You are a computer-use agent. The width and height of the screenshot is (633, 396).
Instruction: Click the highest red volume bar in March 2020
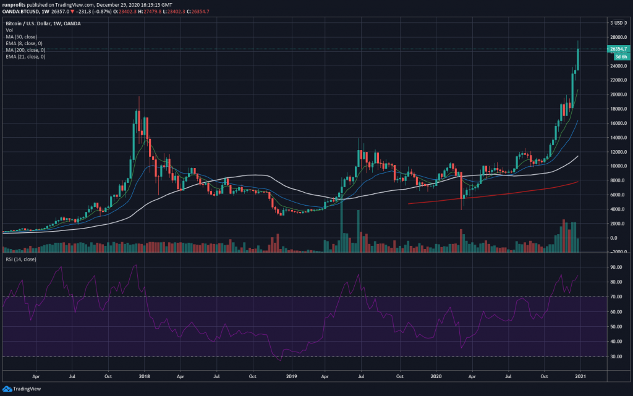point(461,241)
